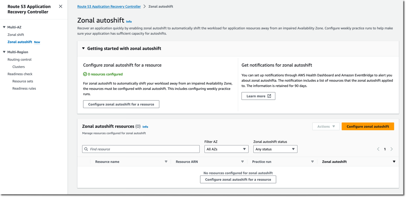The width and height of the screenshot is (406, 197).
Task: Click the search magnifier icon in Find resource
Action: tap(86, 149)
